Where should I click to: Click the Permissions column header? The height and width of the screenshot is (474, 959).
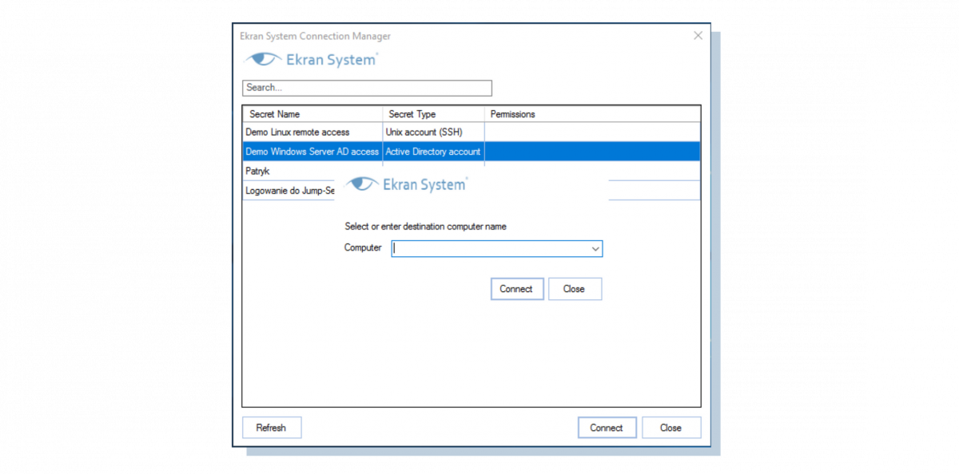pos(591,114)
